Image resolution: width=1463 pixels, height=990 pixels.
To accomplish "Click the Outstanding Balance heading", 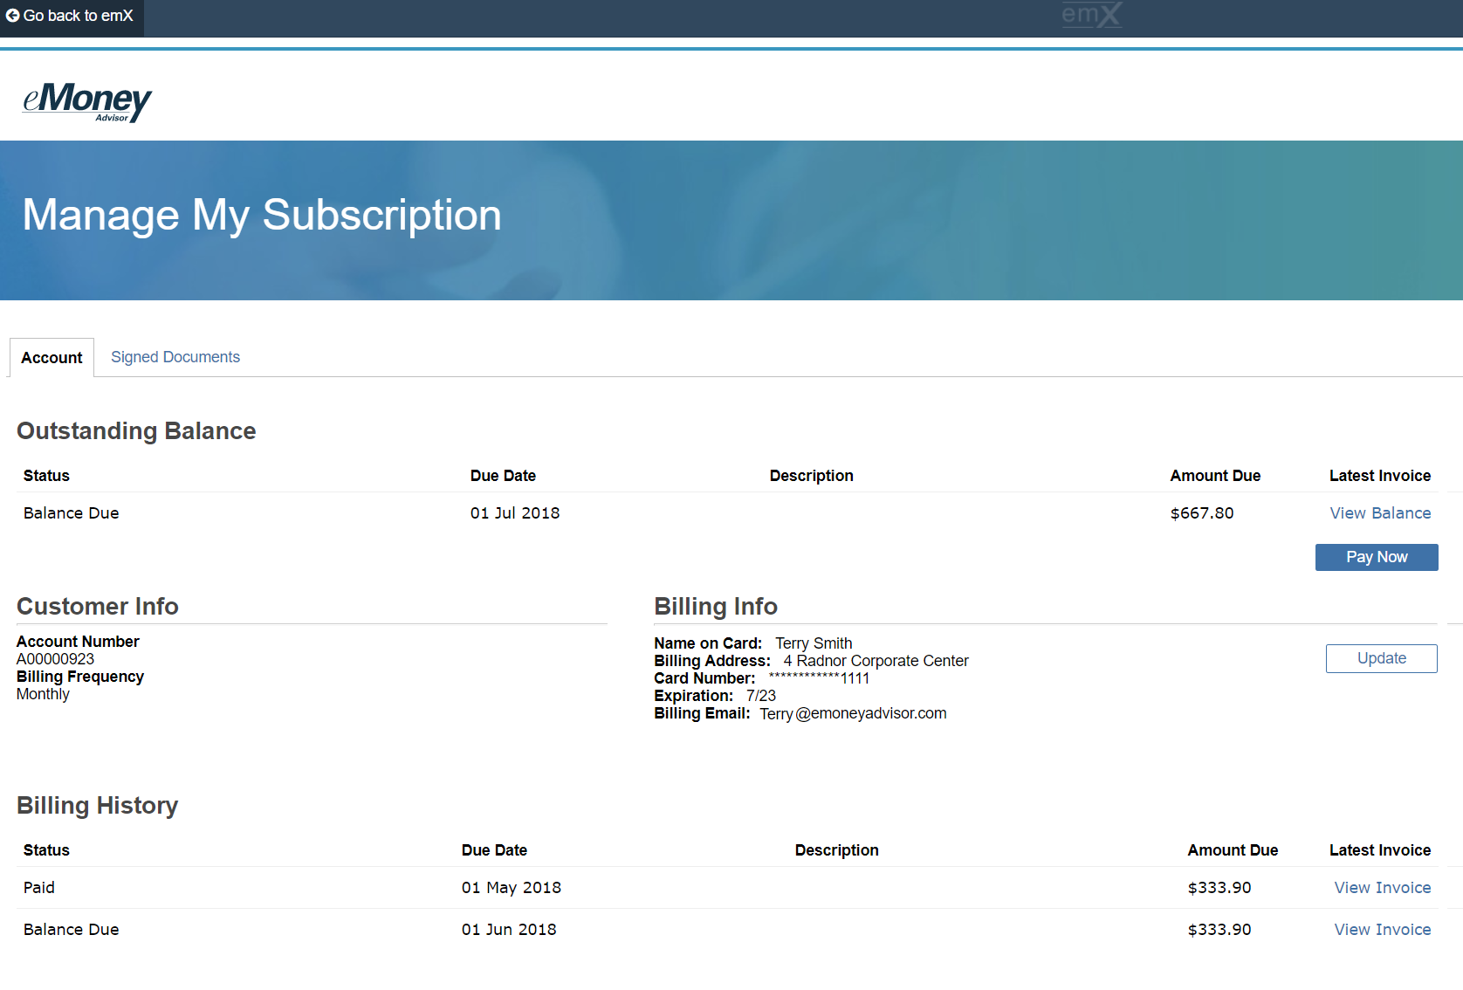I will 136,431.
